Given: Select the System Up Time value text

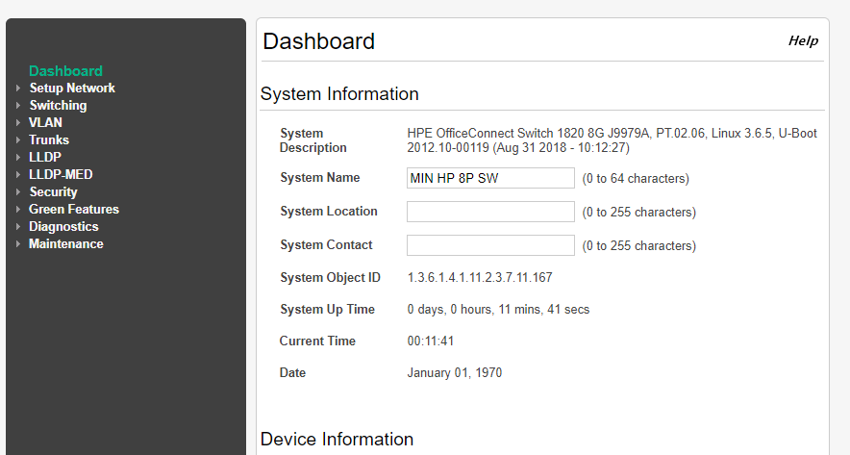Looking at the screenshot, I should pyautogui.click(x=498, y=310).
